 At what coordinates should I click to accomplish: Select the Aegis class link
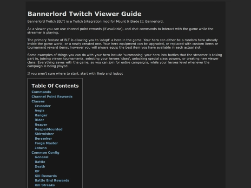(x=40, y=110)
